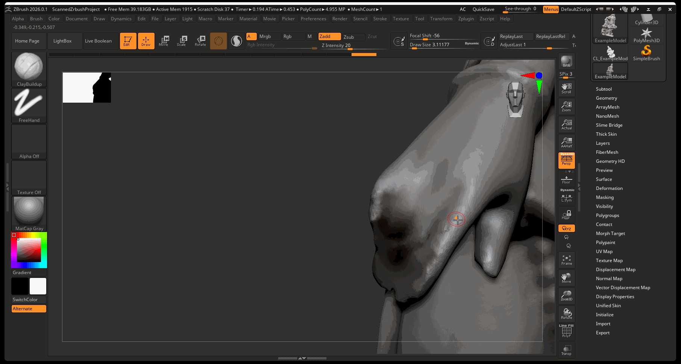This screenshot has height=364, width=681.
Task: Expand the Subtool palette section
Action: (x=604, y=89)
